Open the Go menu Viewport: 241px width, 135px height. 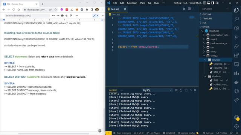pos(150,3)
